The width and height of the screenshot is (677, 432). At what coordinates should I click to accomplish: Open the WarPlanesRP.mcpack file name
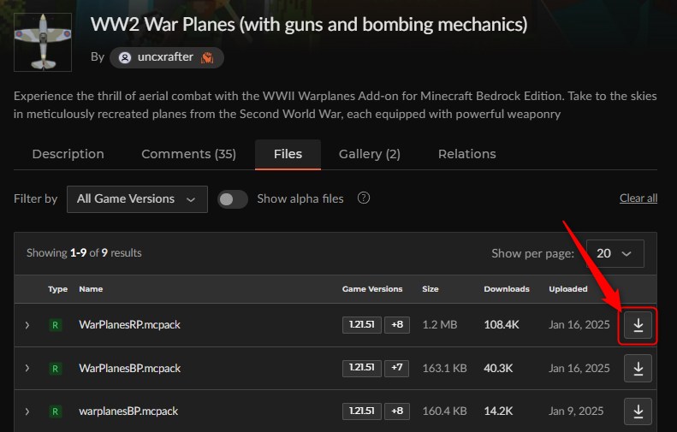(x=129, y=325)
